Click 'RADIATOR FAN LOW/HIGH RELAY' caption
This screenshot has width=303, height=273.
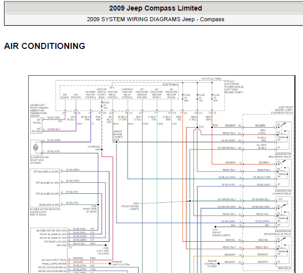click(282, 192)
